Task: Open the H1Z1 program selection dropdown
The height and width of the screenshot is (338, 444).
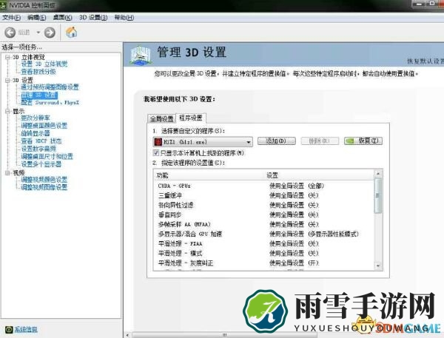Action: [203, 141]
